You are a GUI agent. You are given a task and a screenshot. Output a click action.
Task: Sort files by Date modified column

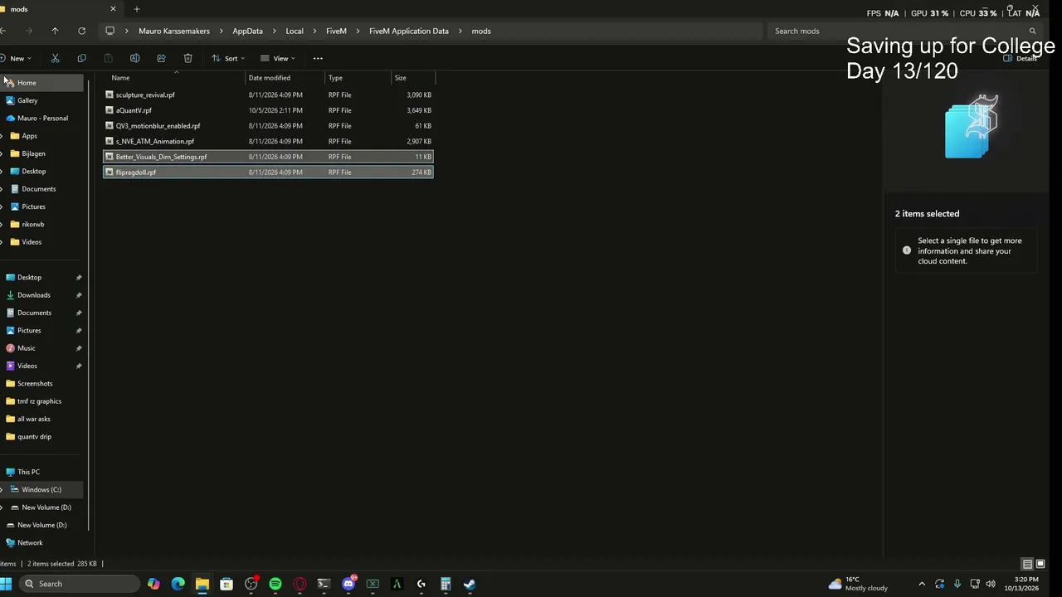click(x=285, y=78)
